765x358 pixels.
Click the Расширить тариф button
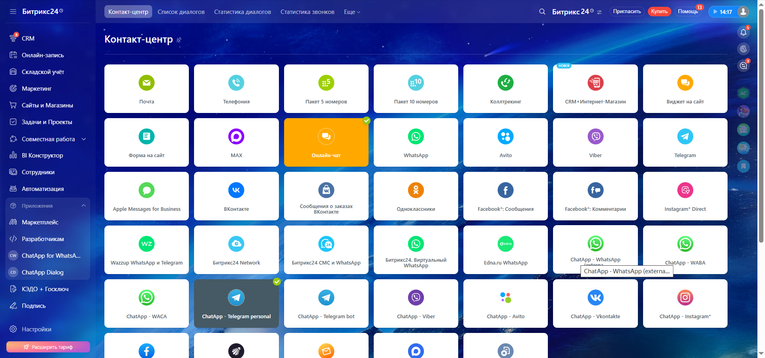(48, 347)
